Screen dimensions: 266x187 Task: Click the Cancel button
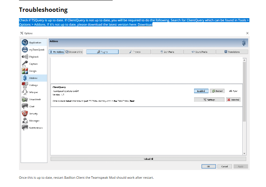point(224,166)
